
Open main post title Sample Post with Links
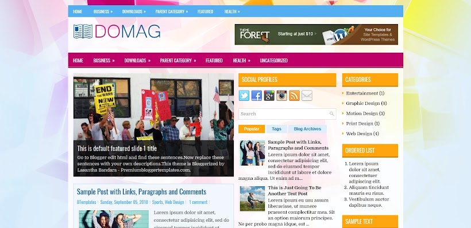coord(141,192)
